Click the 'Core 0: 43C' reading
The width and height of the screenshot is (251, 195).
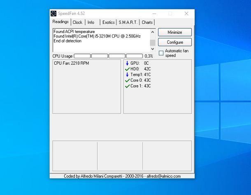pos(141,80)
